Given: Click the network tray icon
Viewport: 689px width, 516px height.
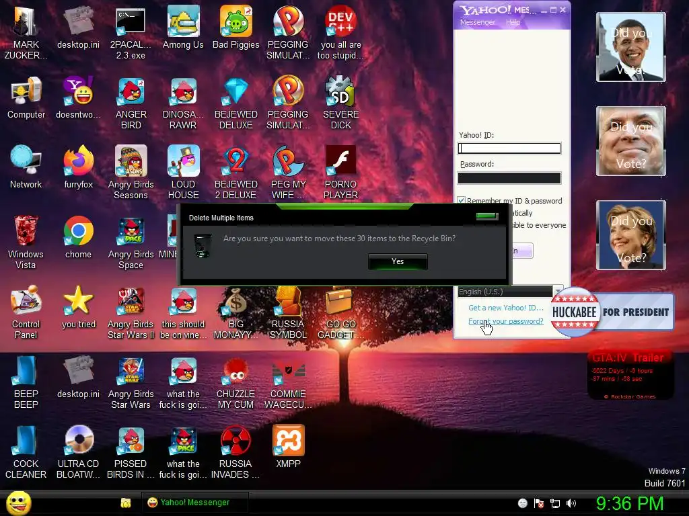Looking at the screenshot, I should click(x=555, y=503).
